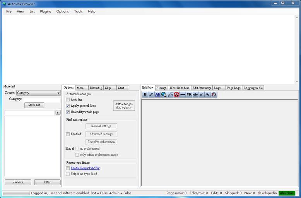This screenshot has height=198, width=301.
Task: Uncheck Apply general fixes
Action: pos(68,106)
